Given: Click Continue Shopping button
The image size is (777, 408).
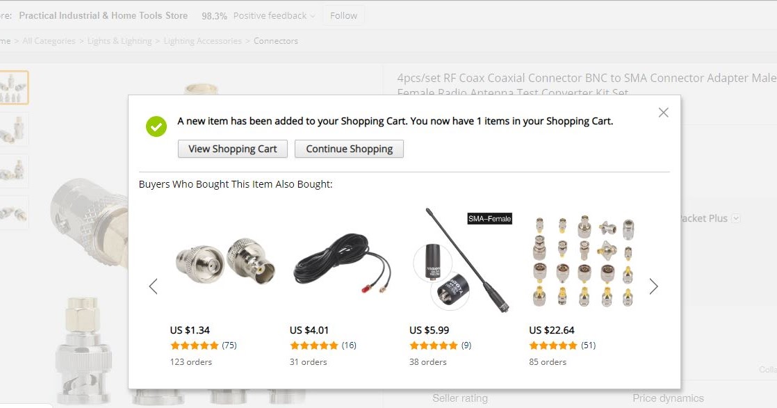Looking at the screenshot, I should tap(349, 149).
